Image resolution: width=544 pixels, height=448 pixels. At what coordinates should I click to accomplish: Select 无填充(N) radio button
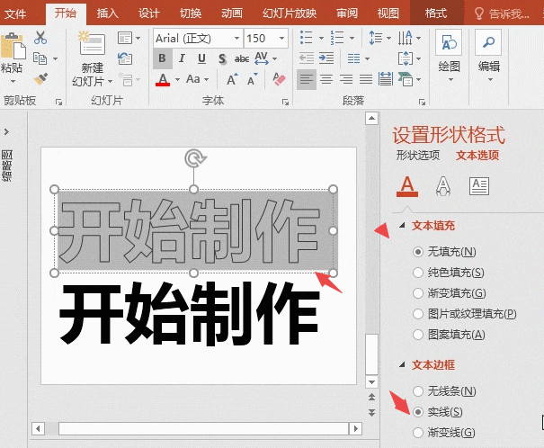(x=418, y=252)
